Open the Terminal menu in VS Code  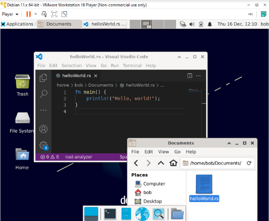pyautogui.click(x=132, y=65)
